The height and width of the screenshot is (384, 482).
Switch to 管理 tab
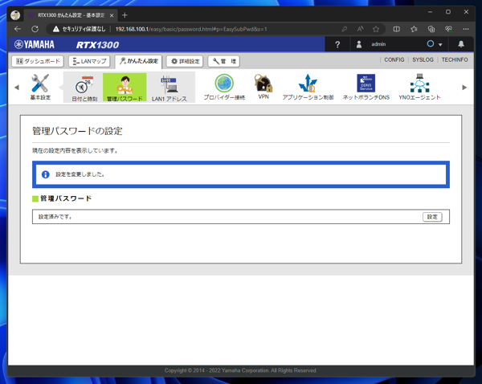click(224, 61)
